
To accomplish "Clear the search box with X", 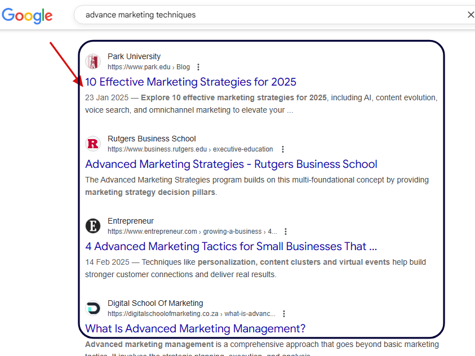I will [470, 15].
